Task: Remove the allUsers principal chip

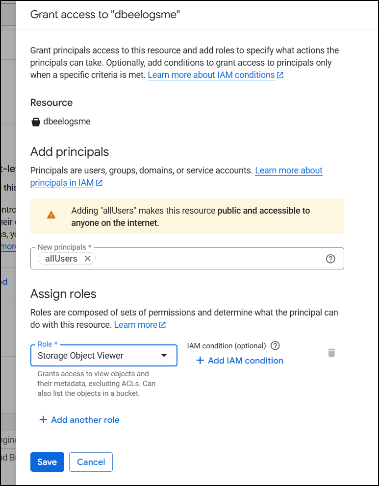Action: click(88, 259)
